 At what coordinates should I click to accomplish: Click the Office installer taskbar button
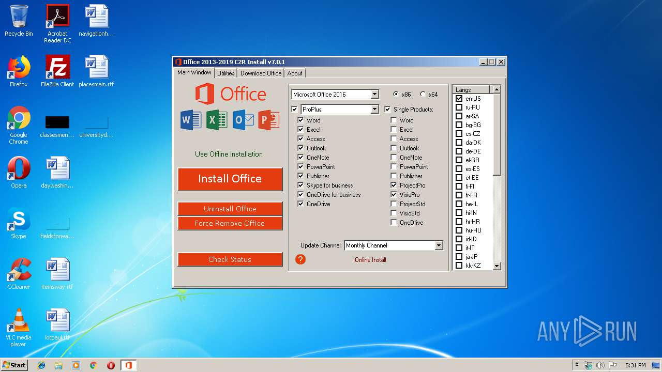tap(128, 365)
